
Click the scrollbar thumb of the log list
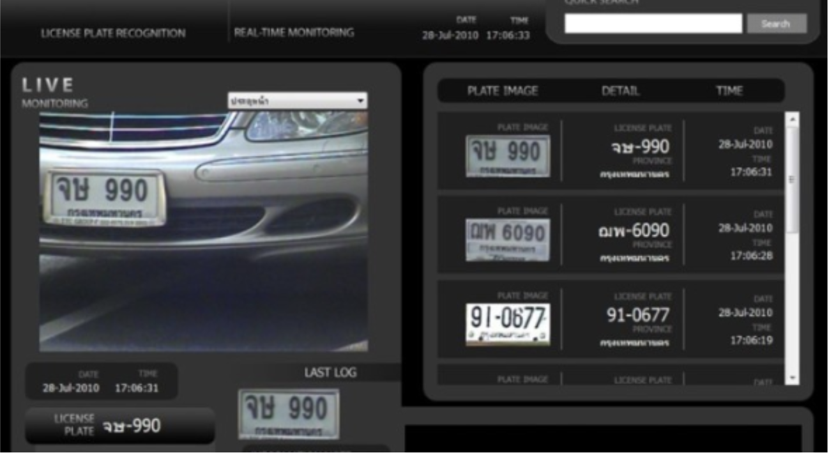pyautogui.click(x=792, y=179)
